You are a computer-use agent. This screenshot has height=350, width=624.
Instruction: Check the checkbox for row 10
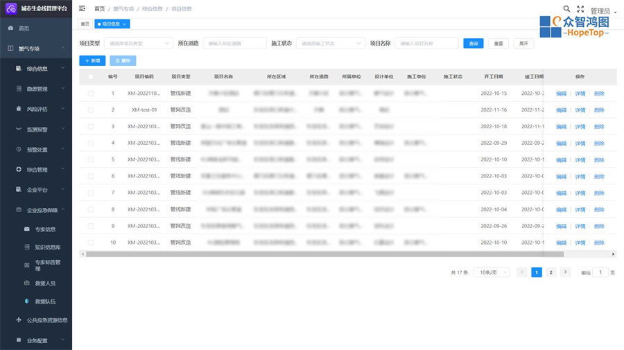coord(91,243)
